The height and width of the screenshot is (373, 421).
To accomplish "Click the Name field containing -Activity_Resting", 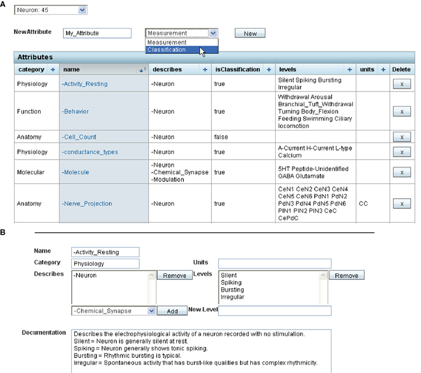I will tap(105, 252).
